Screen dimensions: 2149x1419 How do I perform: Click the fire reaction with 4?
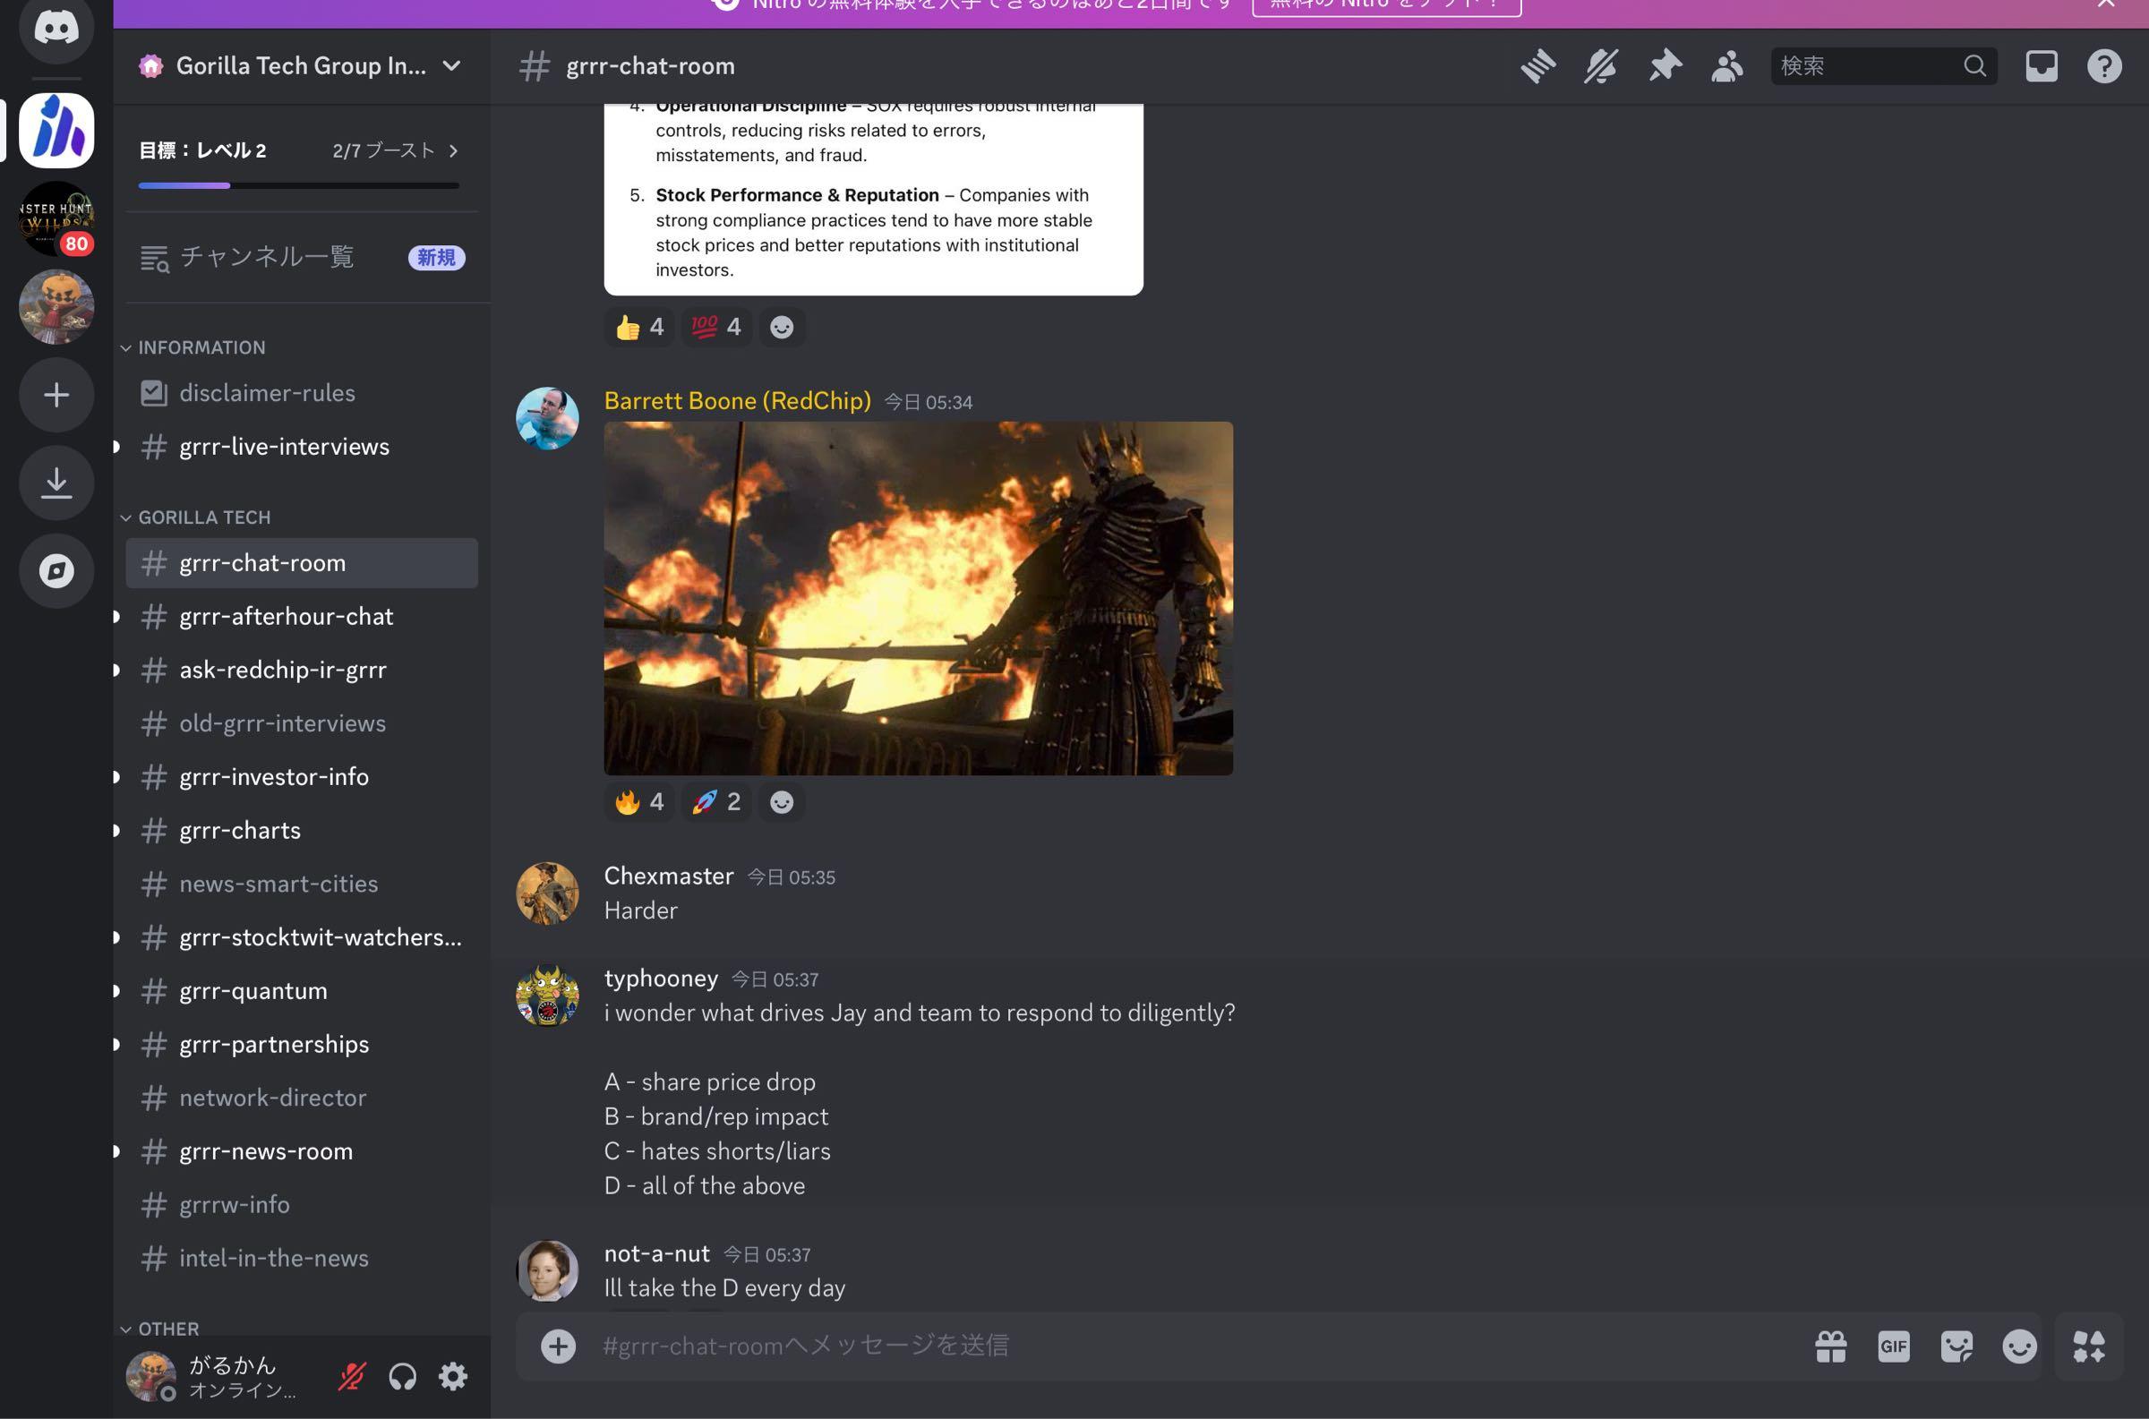(638, 802)
